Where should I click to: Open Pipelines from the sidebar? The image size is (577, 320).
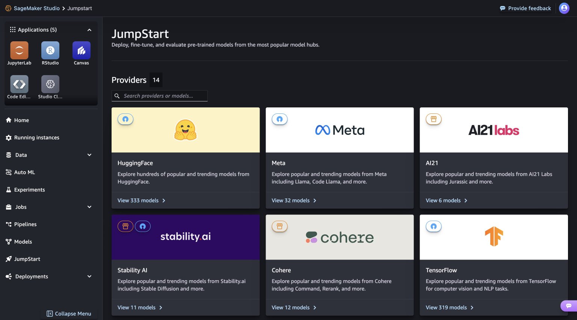pyautogui.click(x=25, y=224)
